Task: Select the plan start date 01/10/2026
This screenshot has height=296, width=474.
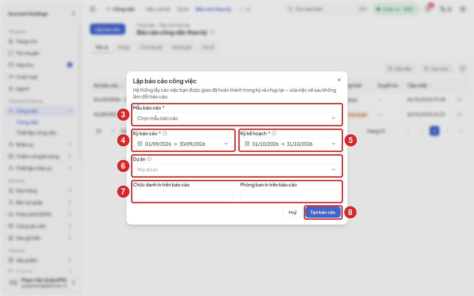Action: tap(265, 144)
